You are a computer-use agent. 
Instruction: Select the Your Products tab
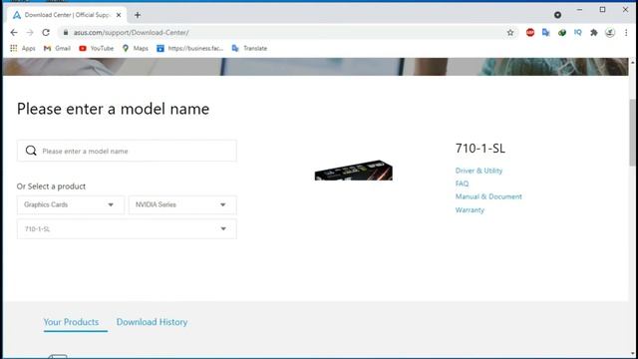tap(71, 322)
